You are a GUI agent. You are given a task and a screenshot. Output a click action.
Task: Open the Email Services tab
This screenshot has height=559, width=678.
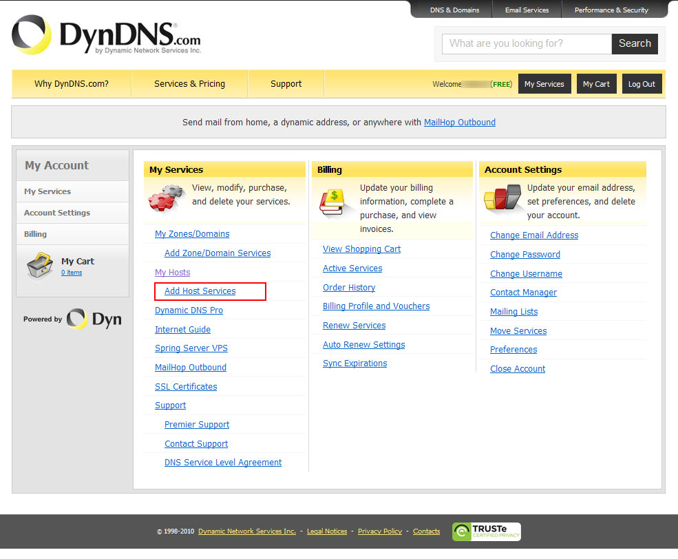527,10
